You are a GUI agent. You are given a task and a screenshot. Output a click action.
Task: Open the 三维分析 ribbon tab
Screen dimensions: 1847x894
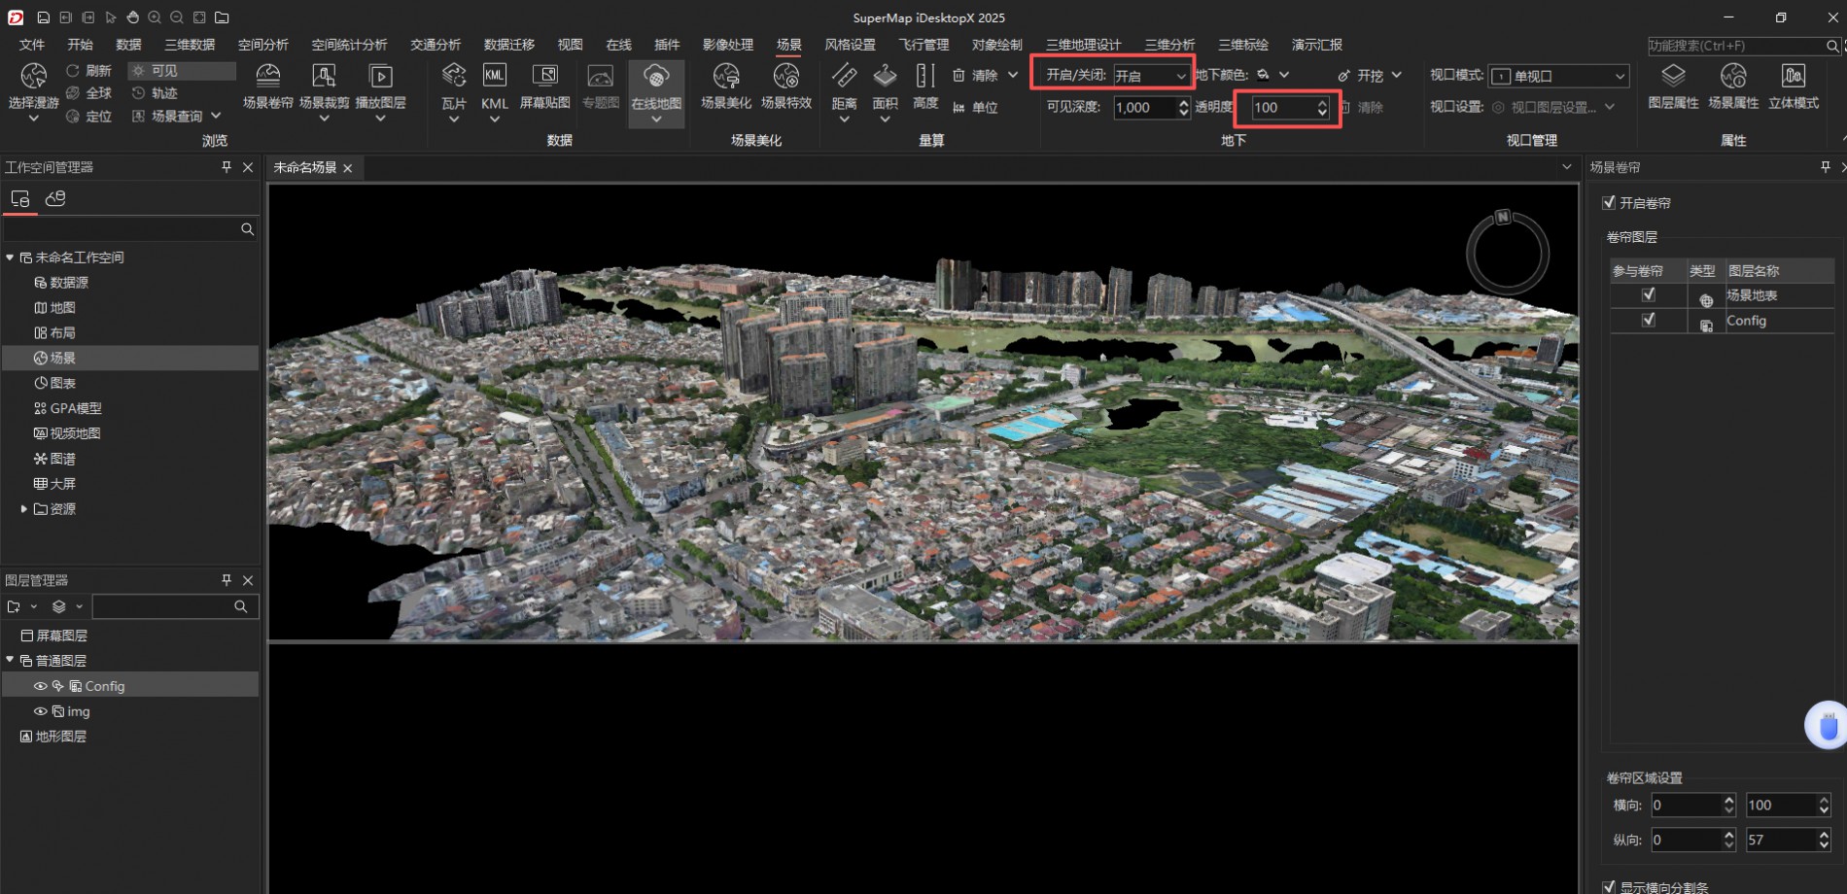click(x=1169, y=45)
